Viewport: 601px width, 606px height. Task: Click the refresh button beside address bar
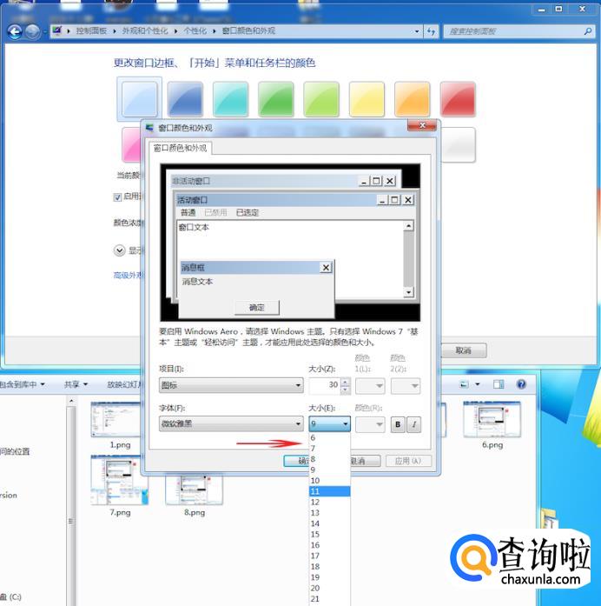coord(431,31)
